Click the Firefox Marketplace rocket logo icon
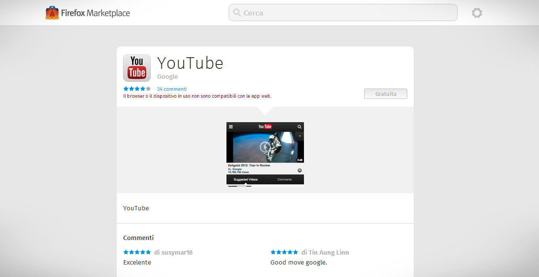This screenshot has height=277, width=539. pyautogui.click(x=52, y=12)
